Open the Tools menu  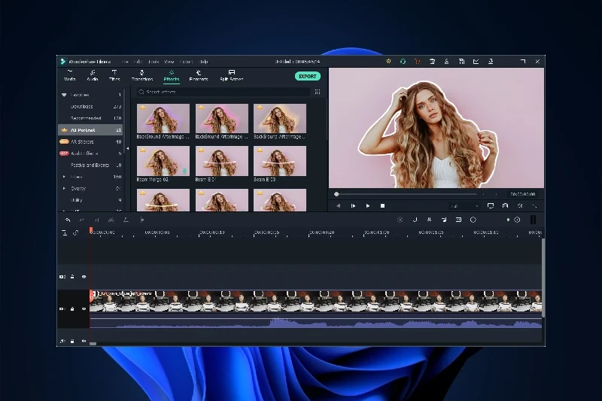click(x=154, y=62)
